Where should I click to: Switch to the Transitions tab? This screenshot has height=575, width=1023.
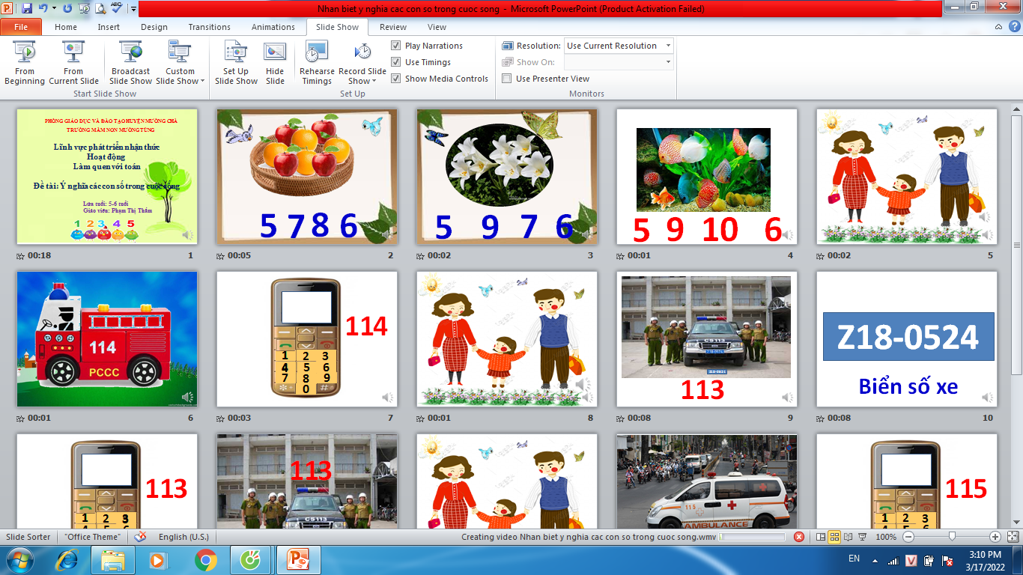pyautogui.click(x=209, y=27)
